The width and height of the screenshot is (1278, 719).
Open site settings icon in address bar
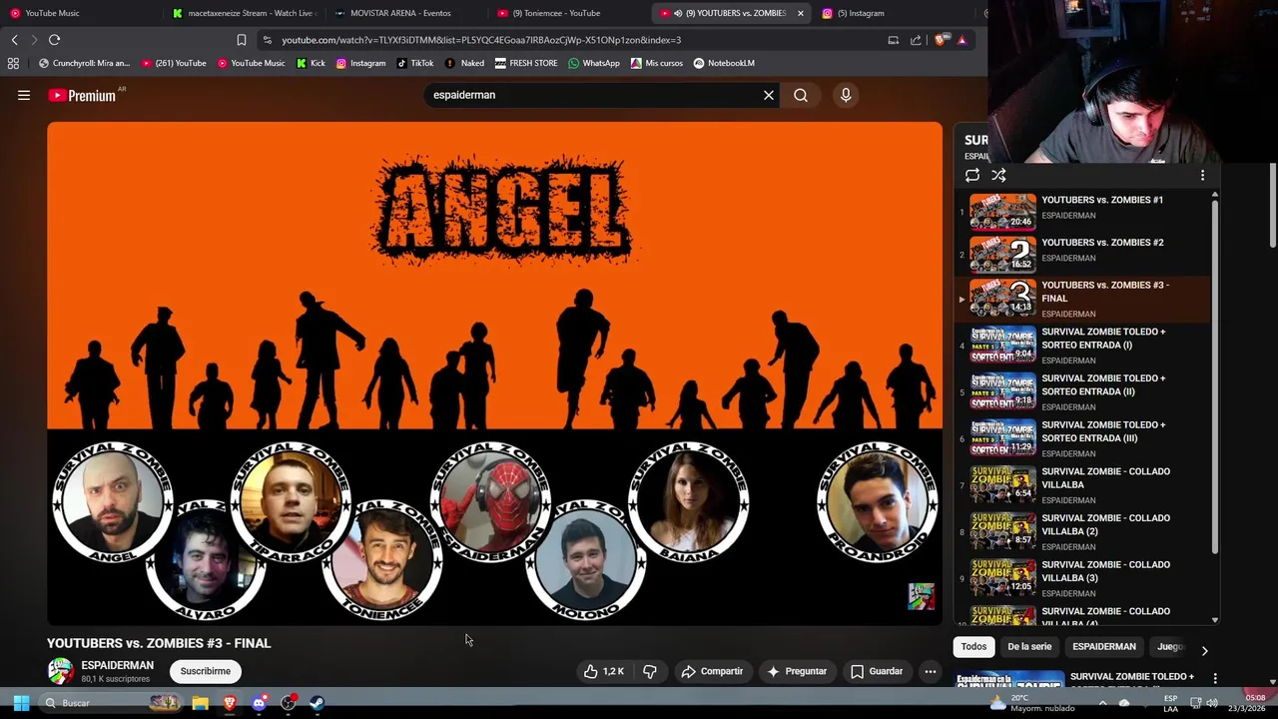coord(267,40)
